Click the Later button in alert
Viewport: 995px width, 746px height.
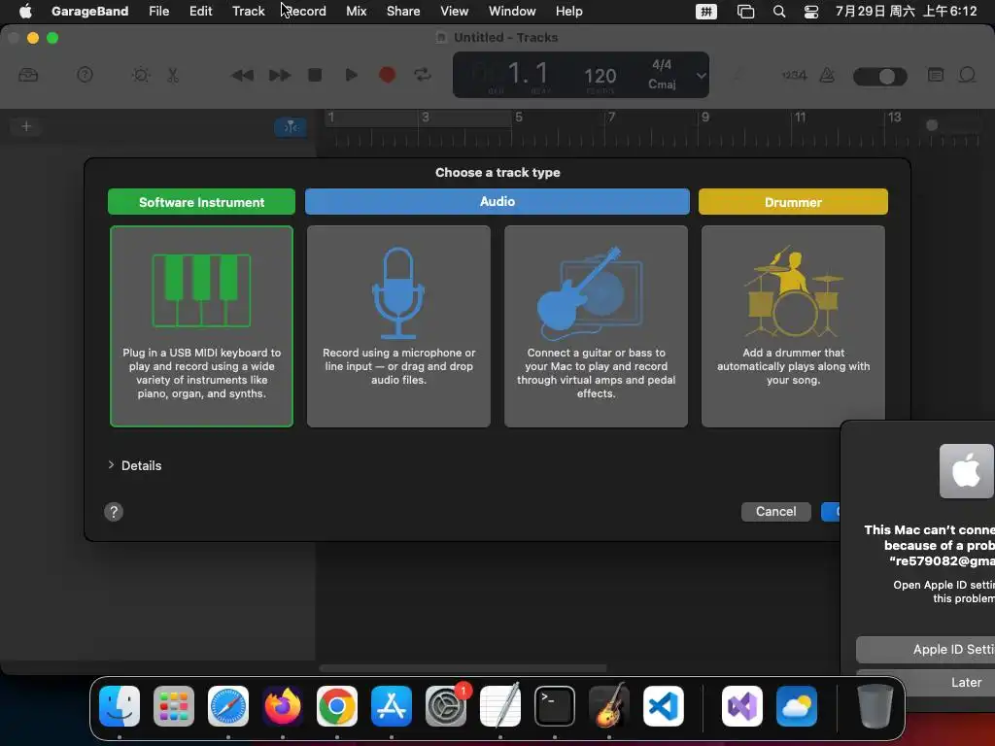point(926,682)
